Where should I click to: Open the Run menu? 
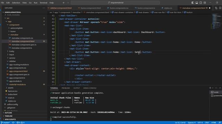[35, 3]
